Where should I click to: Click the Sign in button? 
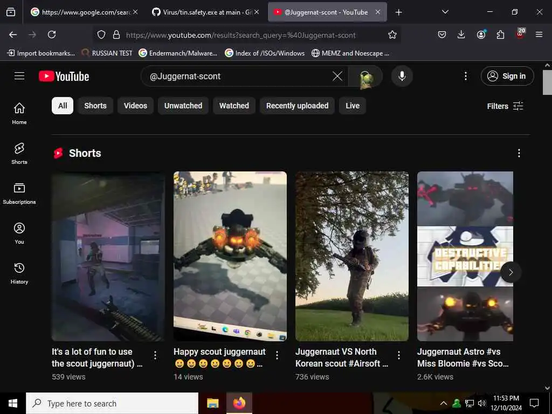click(x=507, y=76)
